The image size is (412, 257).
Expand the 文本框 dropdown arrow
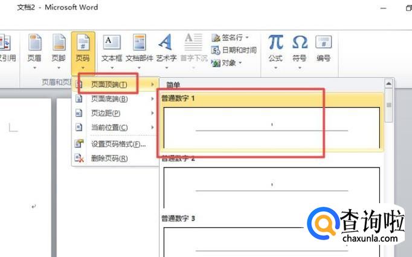pos(112,68)
